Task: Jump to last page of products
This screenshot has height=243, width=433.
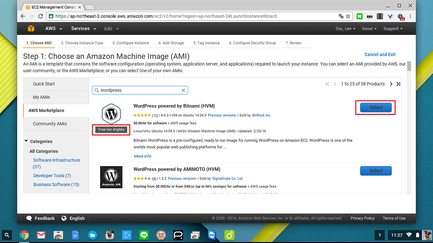Action: (398, 84)
